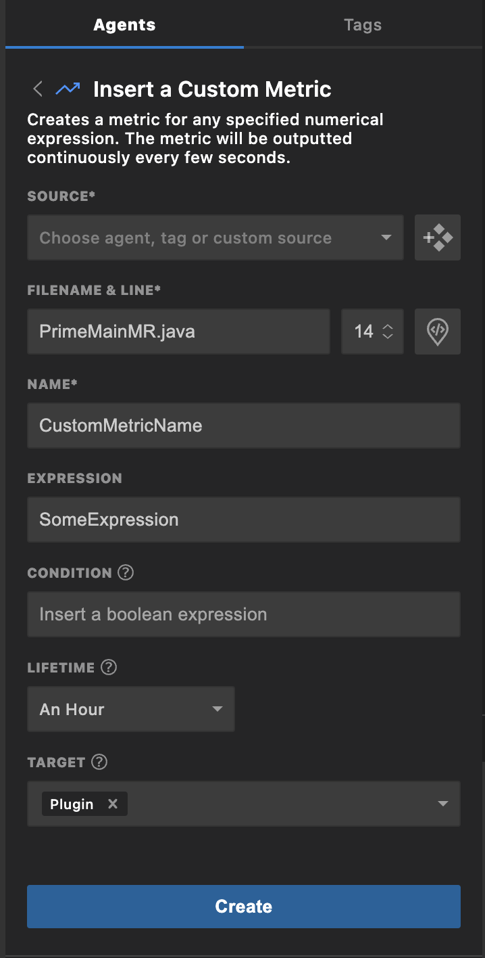
Task: Switch to the Tags tab
Action: [363, 25]
